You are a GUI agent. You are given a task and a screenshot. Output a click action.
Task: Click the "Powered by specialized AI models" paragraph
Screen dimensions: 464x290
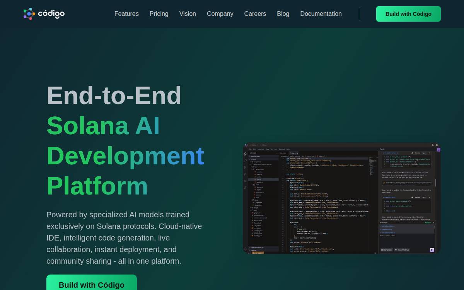pyautogui.click(x=125, y=238)
